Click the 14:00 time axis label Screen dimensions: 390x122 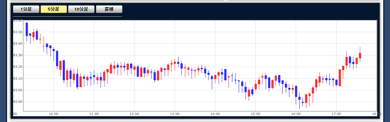coord(215,114)
